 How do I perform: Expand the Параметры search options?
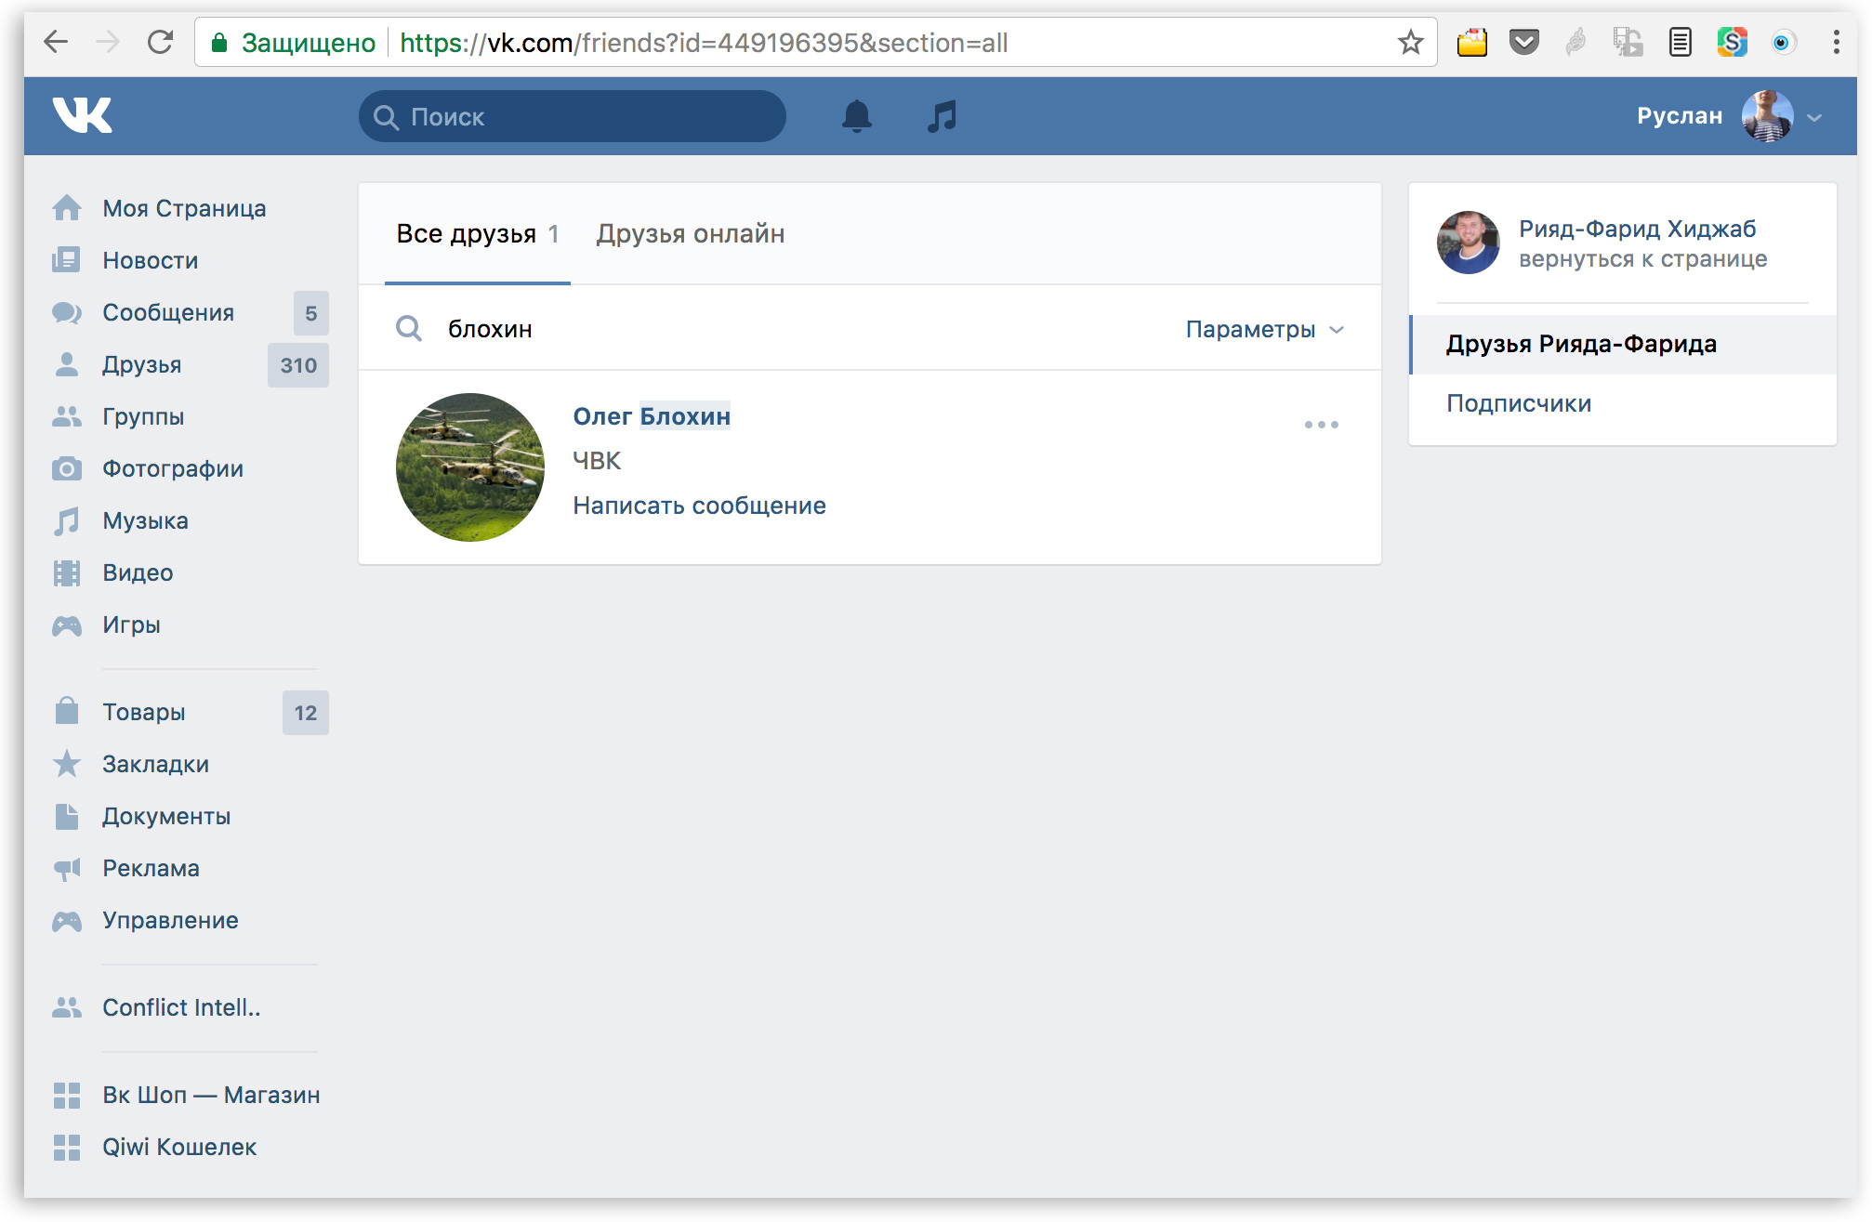coord(1265,329)
